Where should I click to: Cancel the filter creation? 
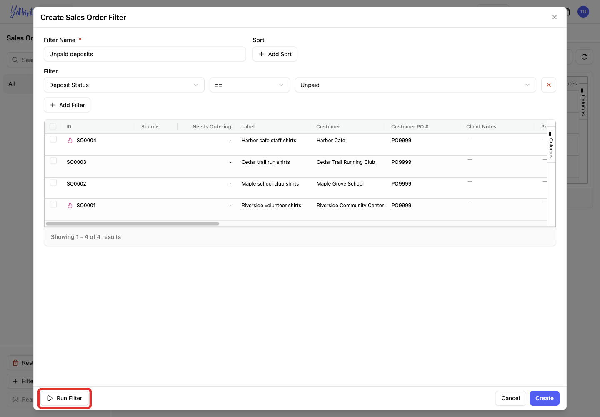(x=510, y=398)
